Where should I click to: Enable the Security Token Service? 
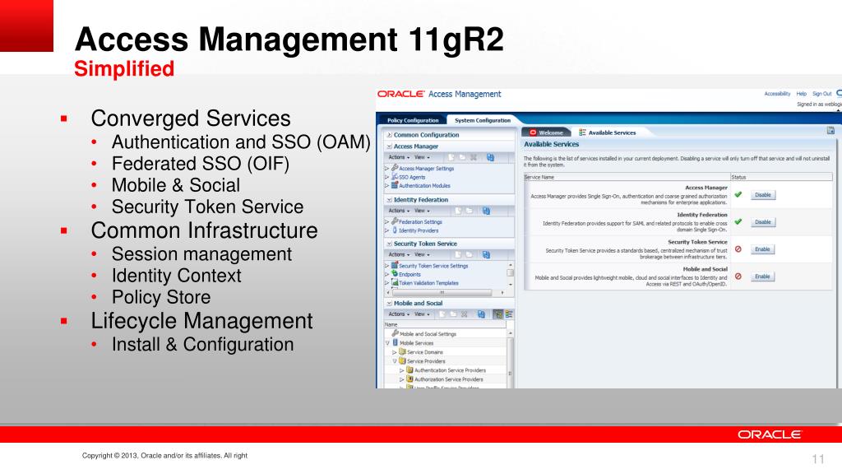pyautogui.click(x=762, y=249)
